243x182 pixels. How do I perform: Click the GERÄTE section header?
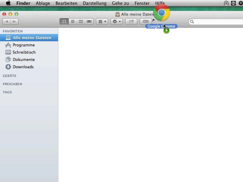[9, 76]
